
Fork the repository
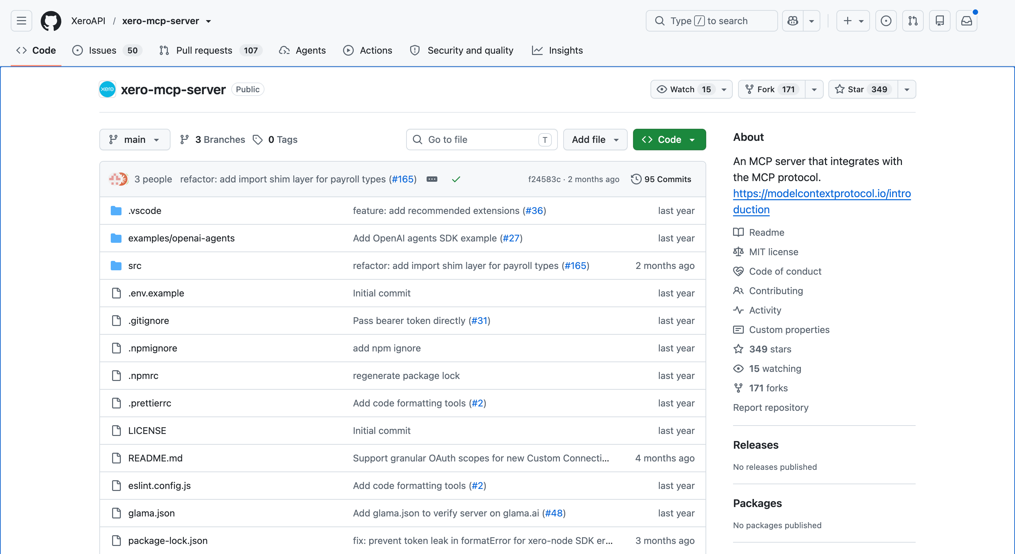(x=772, y=90)
